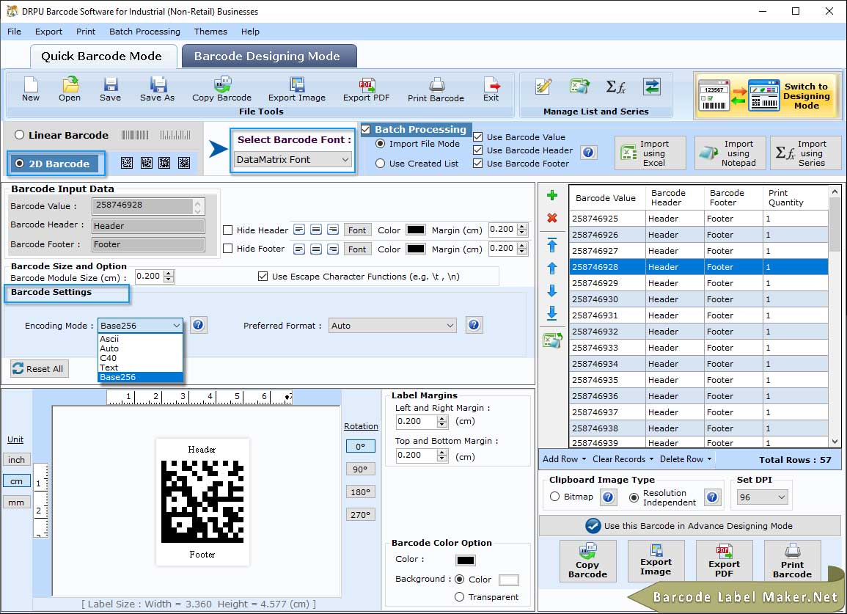Click Import using Notepad button
Viewport: 847px width, 614px height.
(730, 153)
